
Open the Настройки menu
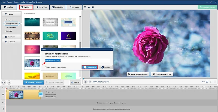click(31, 2)
